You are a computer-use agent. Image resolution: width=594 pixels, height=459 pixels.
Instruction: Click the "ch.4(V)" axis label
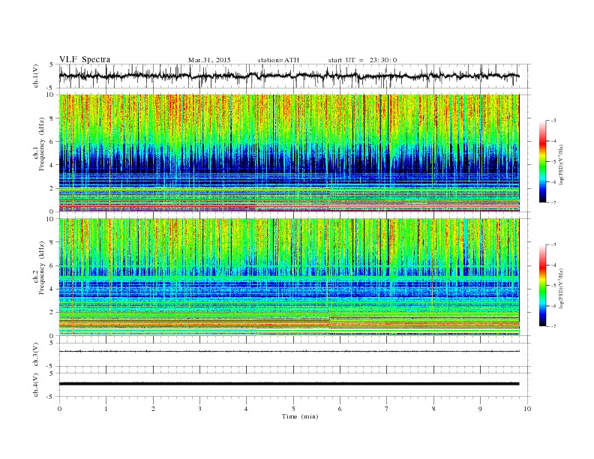37,385
